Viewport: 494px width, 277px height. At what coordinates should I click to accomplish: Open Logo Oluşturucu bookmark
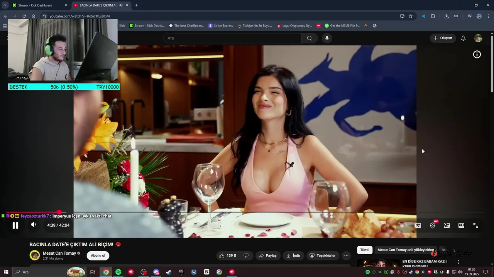[x=294, y=26]
